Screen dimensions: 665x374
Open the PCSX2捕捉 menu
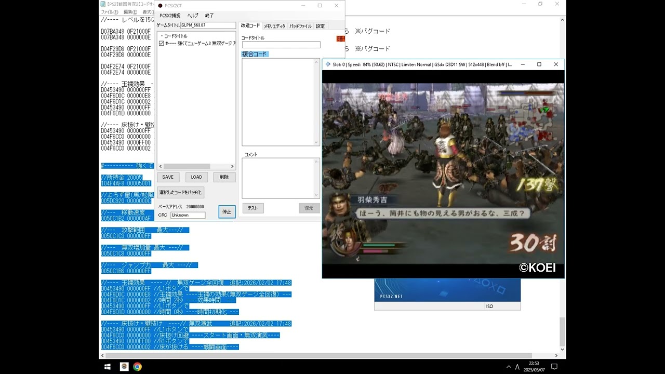click(170, 16)
